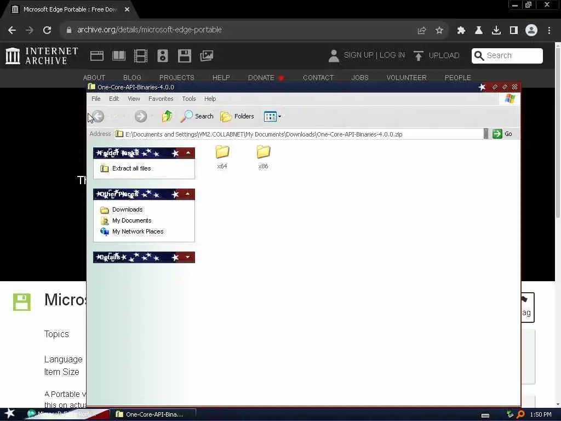This screenshot has width=561, height=421.
Task: Open browser downloads icon
Action: (x=496, y=31)
